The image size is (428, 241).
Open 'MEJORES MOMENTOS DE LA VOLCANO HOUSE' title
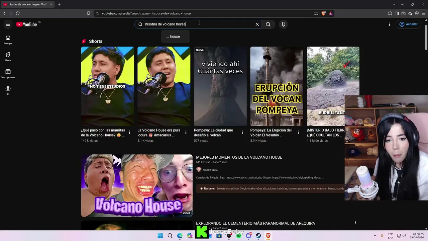tap(239, 157)
